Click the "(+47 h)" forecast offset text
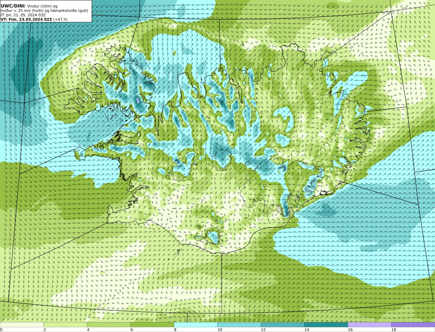 coord(60,19)
